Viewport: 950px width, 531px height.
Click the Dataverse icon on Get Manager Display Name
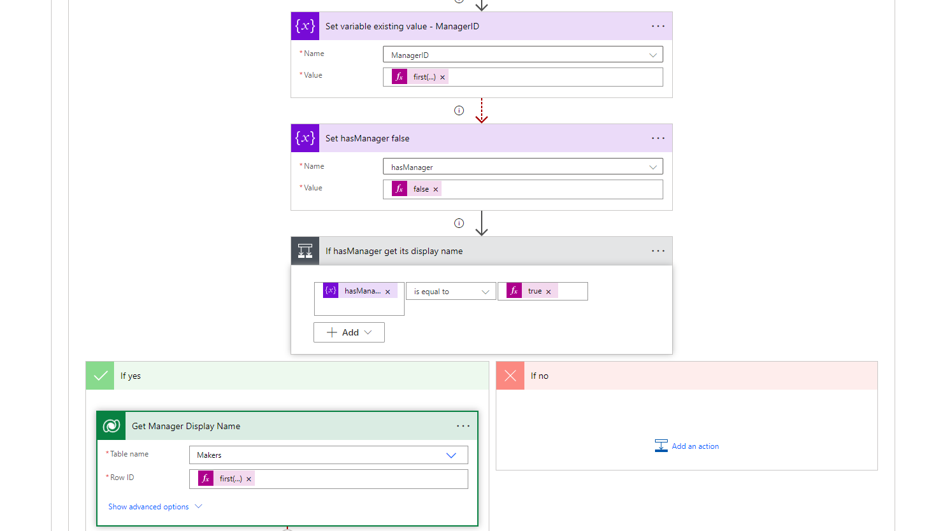tap(112, 425)
